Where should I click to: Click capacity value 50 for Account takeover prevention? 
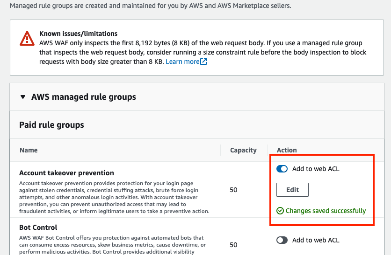233,190
